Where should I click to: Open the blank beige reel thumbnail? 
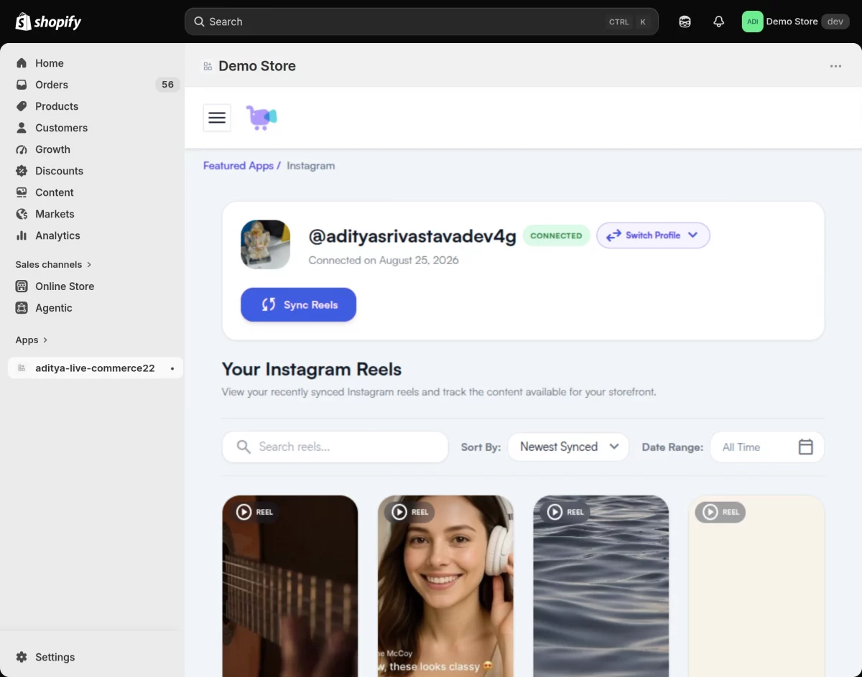click(x=756, y=586)
